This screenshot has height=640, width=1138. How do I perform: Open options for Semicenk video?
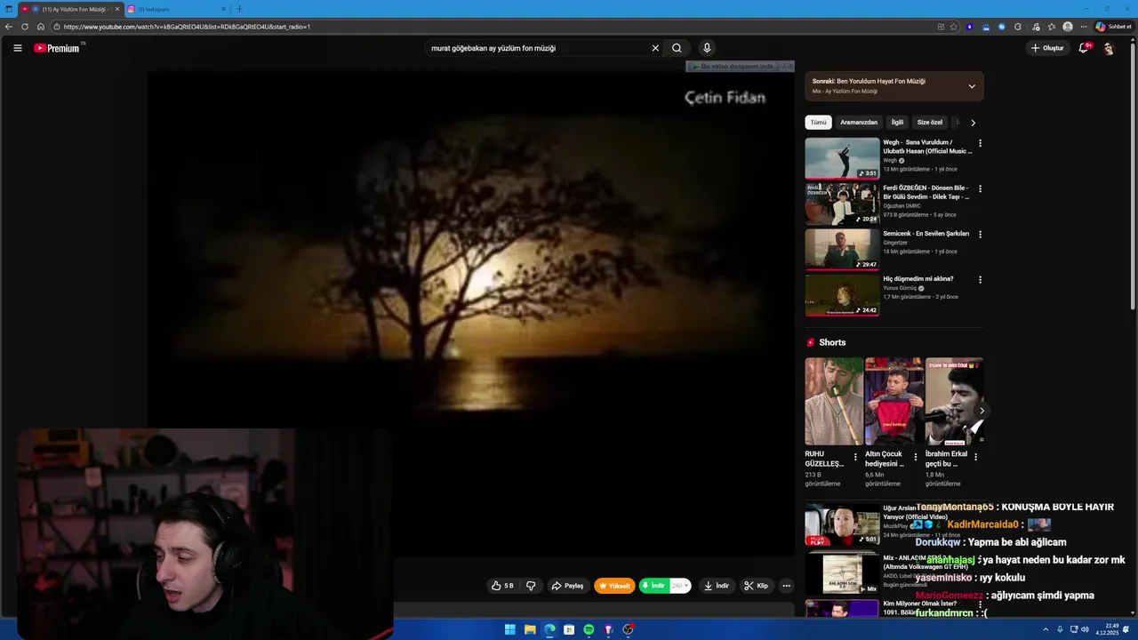[980, 235]
